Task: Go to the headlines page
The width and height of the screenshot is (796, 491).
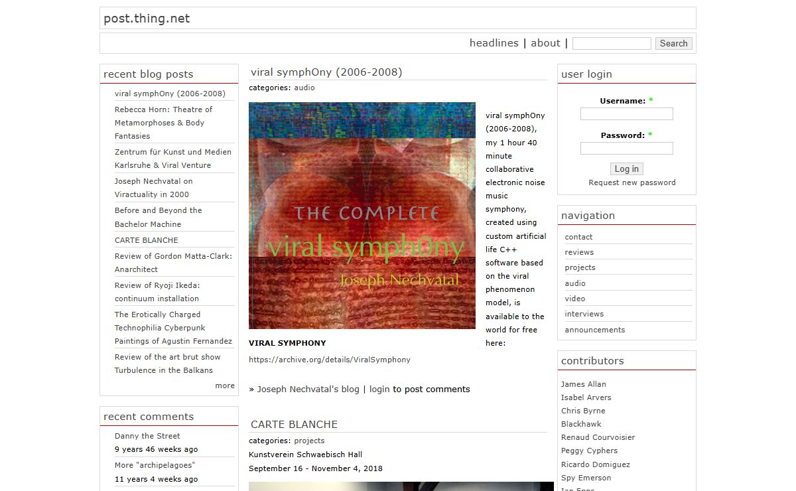Action: pos(494,43)
